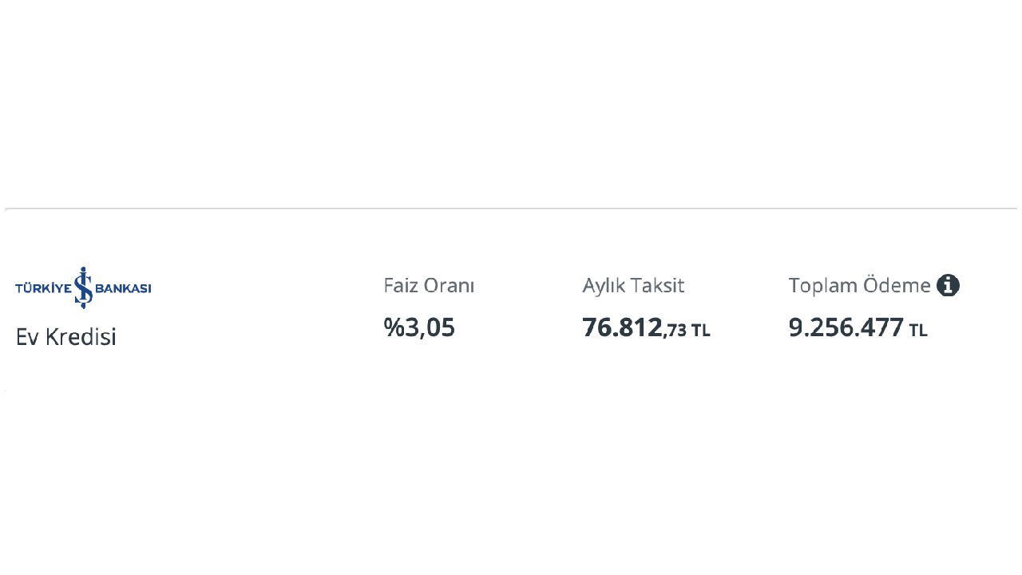Select the 76.812 monthly installment amount

click(x=622, y=327)
